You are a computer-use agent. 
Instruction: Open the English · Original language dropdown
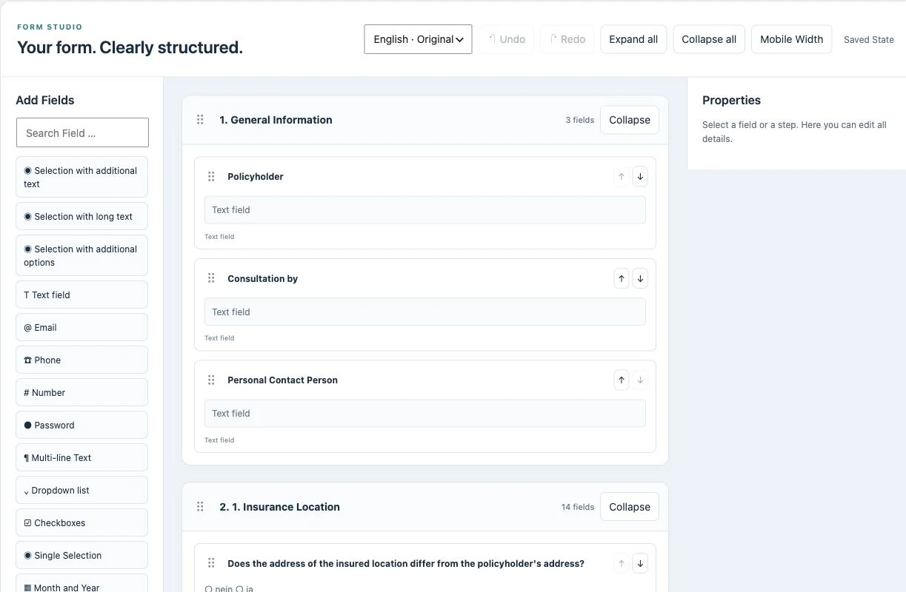click(418, 39)
